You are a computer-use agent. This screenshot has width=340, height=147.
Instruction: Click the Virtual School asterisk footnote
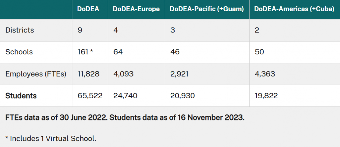click(x=51, y=138)
